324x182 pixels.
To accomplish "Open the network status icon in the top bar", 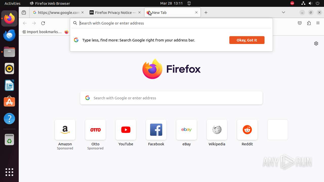I will 303,3.
